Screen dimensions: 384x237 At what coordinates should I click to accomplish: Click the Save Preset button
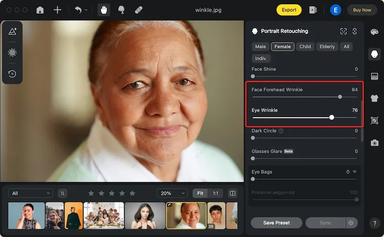276,223
